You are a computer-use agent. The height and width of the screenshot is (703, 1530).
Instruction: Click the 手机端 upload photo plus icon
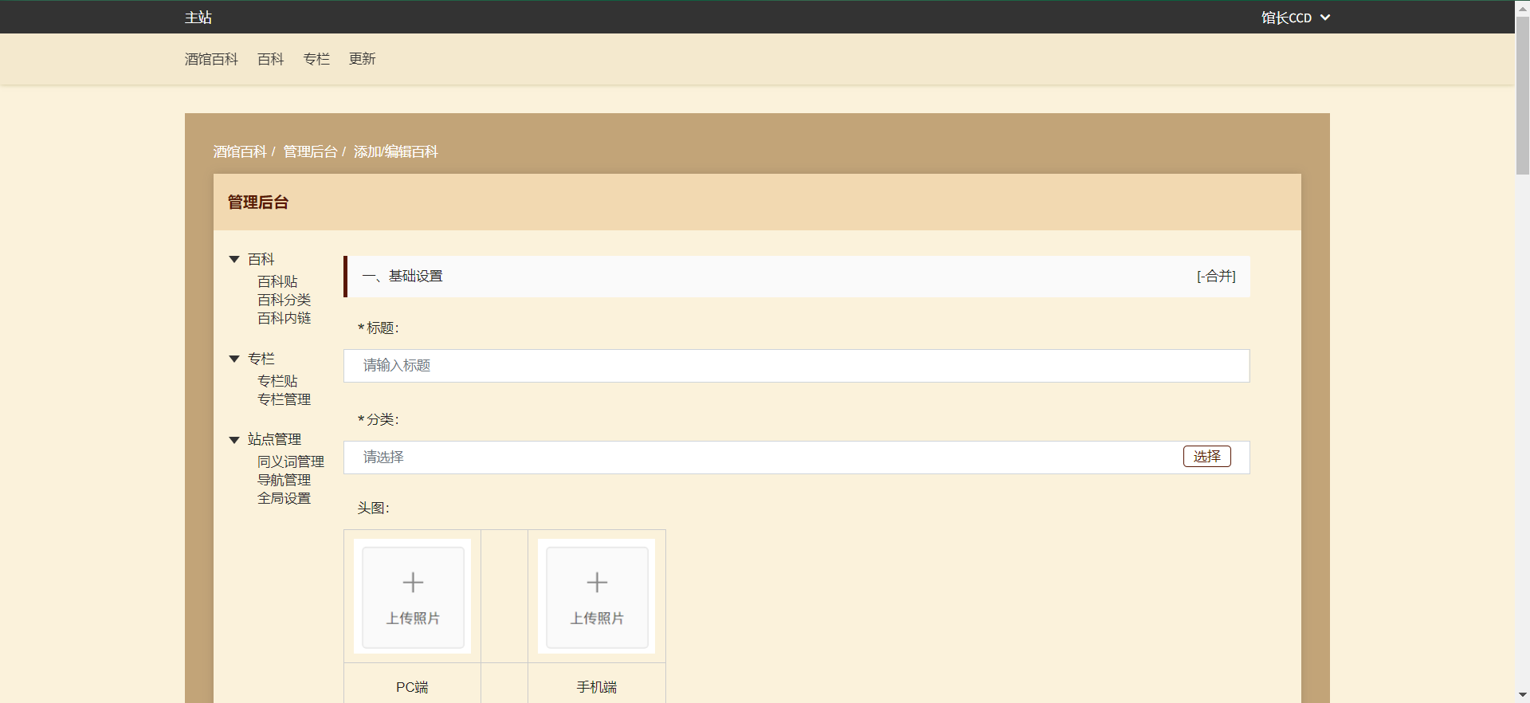point(597,583)
